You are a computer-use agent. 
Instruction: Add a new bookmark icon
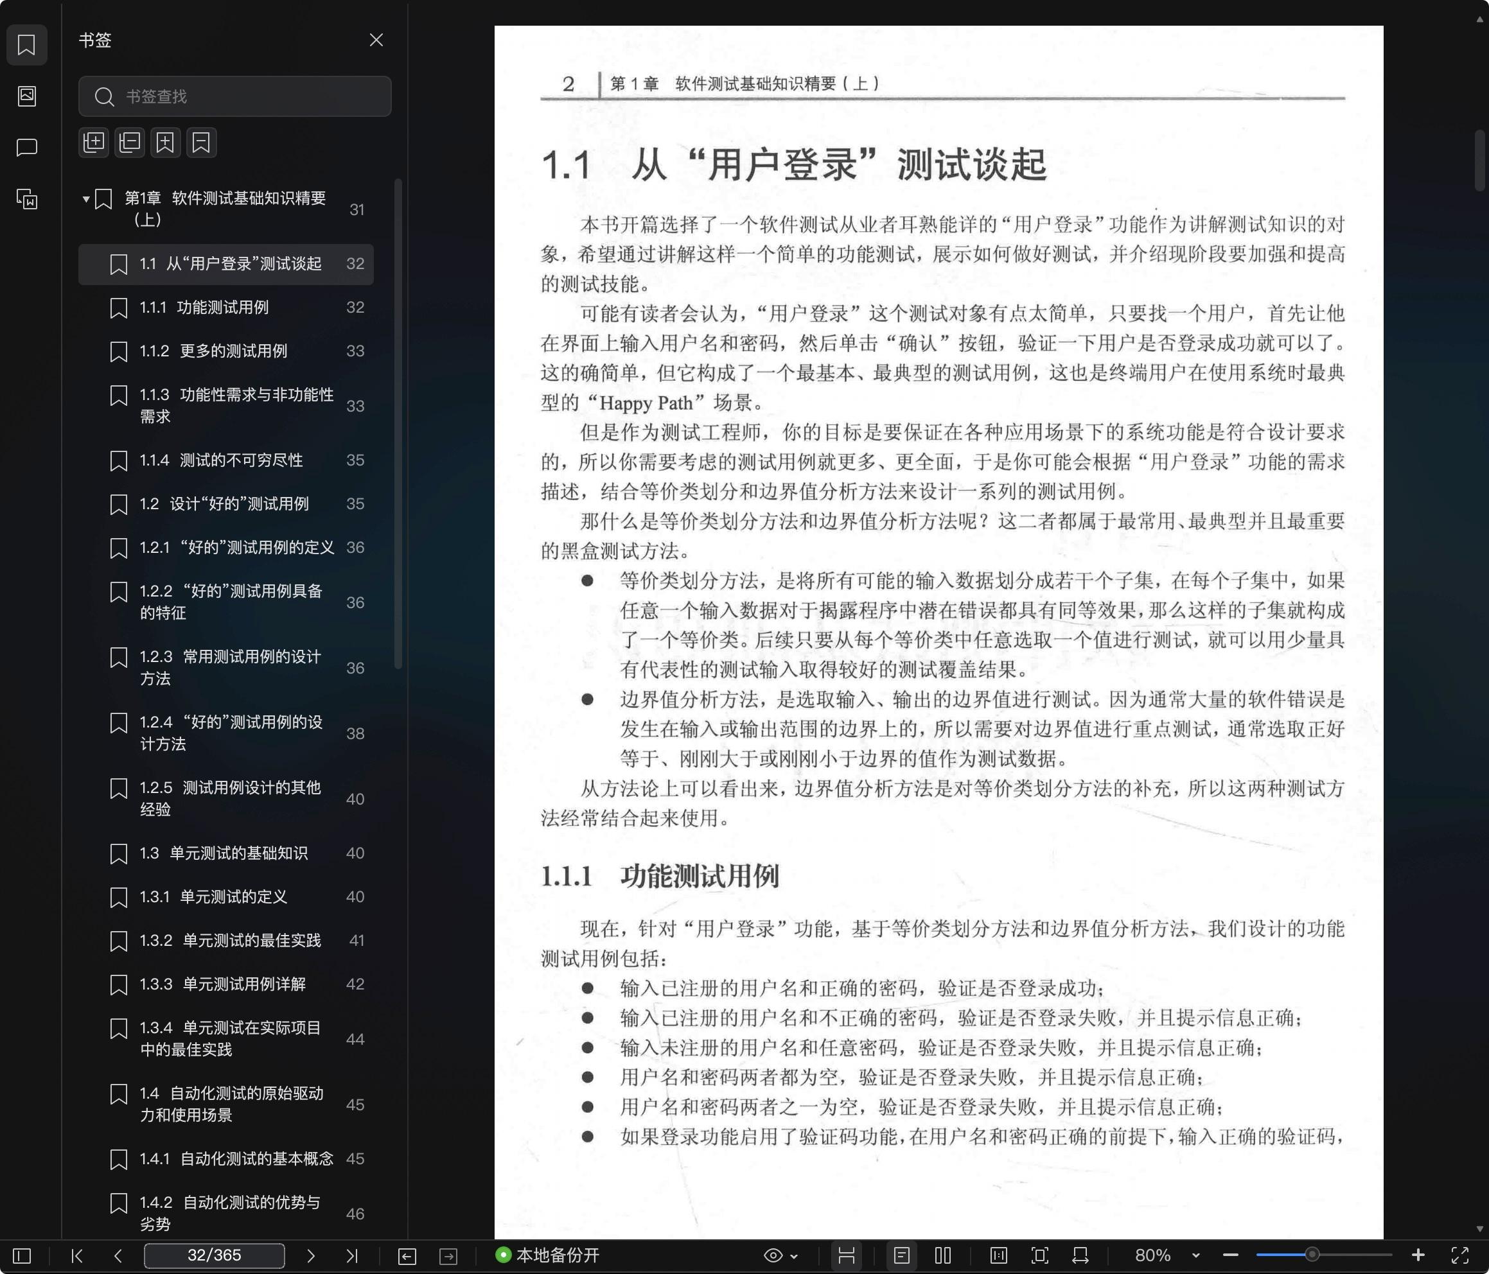[x=165, y=143]
